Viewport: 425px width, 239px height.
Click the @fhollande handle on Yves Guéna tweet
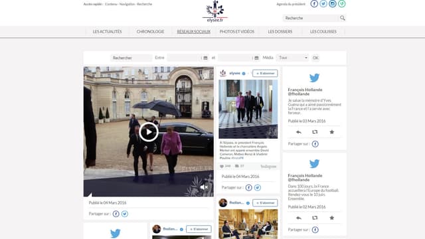point(299,94)
